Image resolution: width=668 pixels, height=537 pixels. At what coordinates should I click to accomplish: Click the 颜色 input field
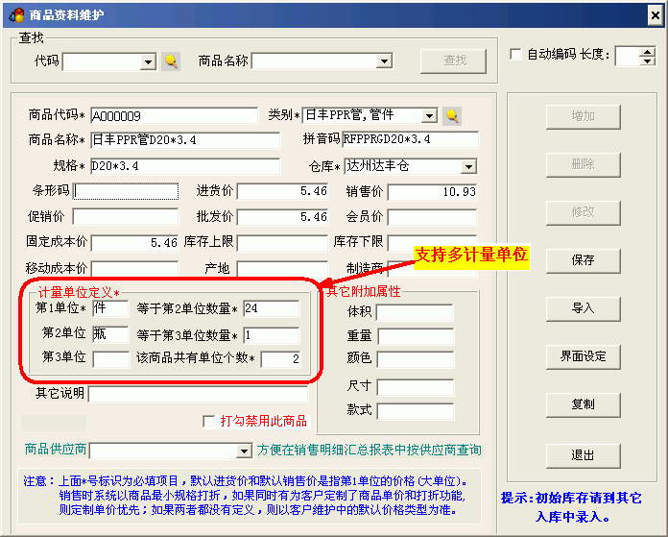coord(416,358)
